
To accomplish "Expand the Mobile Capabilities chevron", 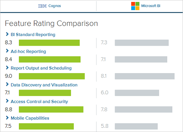I will (7, 118).
